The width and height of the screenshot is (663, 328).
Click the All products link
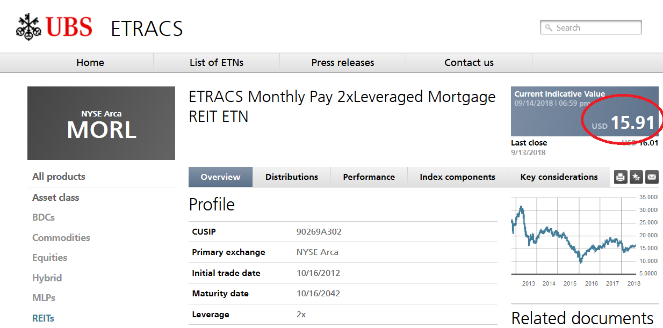59,176
